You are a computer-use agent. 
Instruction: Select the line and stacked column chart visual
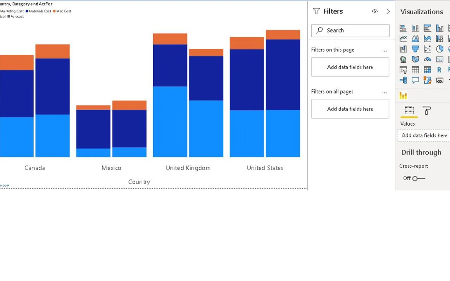point(439,38)
